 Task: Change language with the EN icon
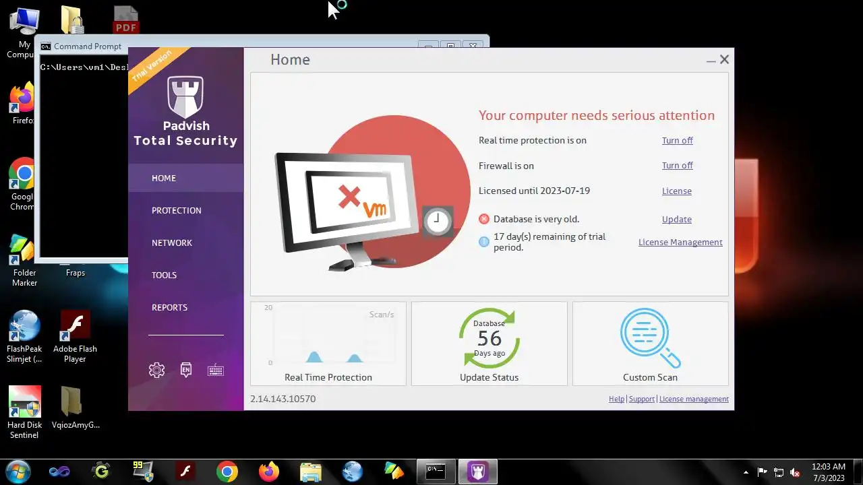tap(186, 370)
